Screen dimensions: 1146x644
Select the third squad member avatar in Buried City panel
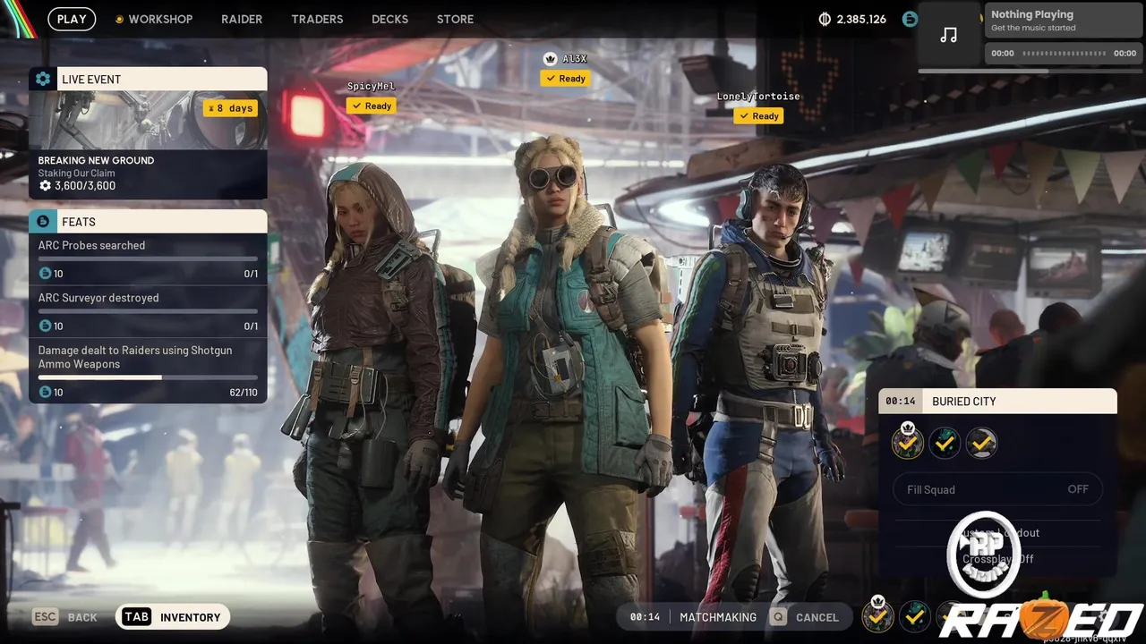981,443
